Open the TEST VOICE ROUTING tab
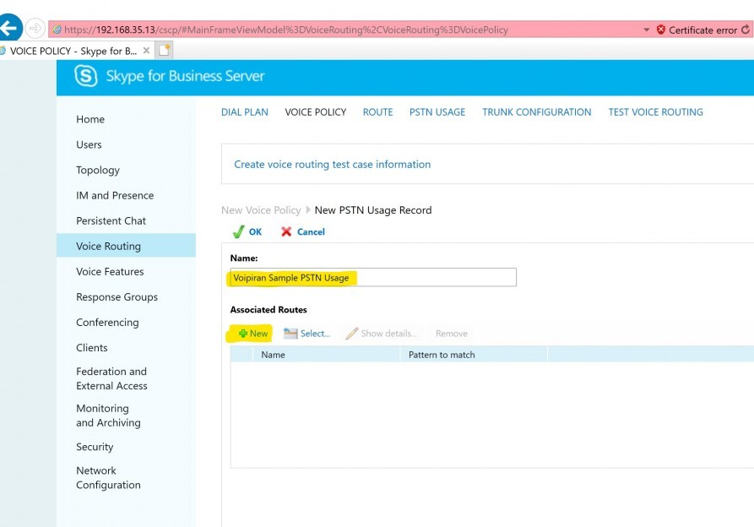This screenshot has height=527, width=754. (x=655, y=112)
